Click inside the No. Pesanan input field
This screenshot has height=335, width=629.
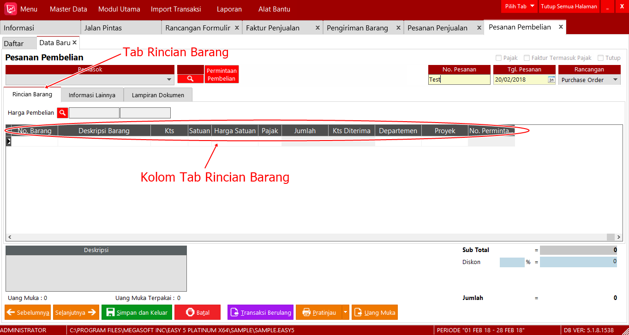click(458, 79)
